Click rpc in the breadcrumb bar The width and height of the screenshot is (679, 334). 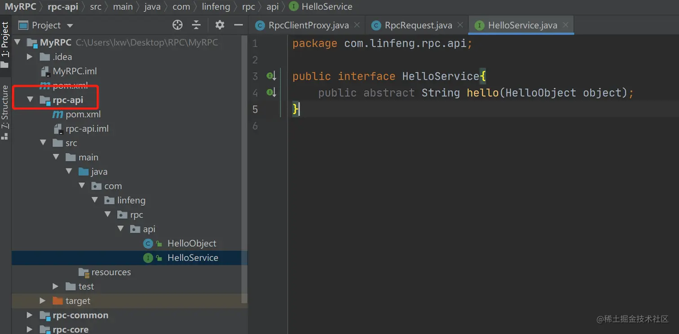[248, 7]
